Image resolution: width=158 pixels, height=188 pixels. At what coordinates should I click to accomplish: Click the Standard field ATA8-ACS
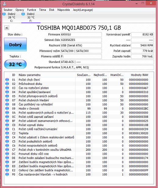[x=107, y=62]
